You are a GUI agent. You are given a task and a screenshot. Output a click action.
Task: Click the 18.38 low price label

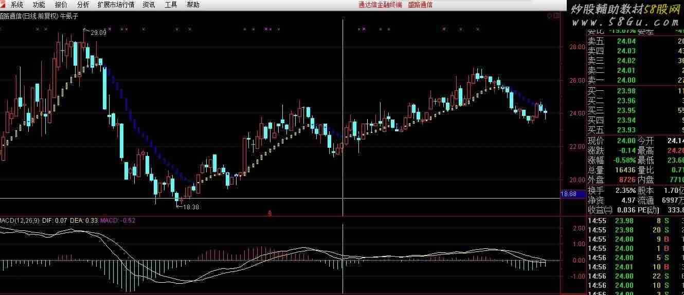191,207
